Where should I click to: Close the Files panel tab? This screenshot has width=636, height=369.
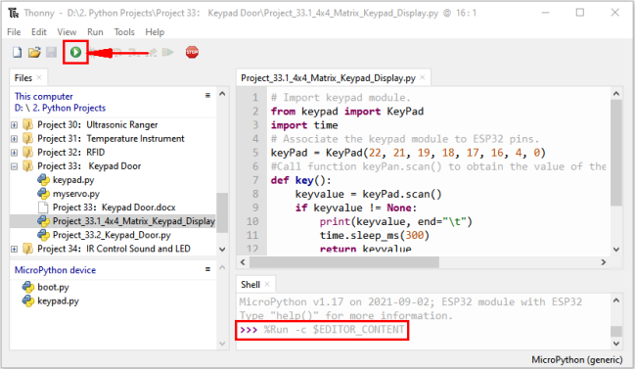click(x=39, y=77)
